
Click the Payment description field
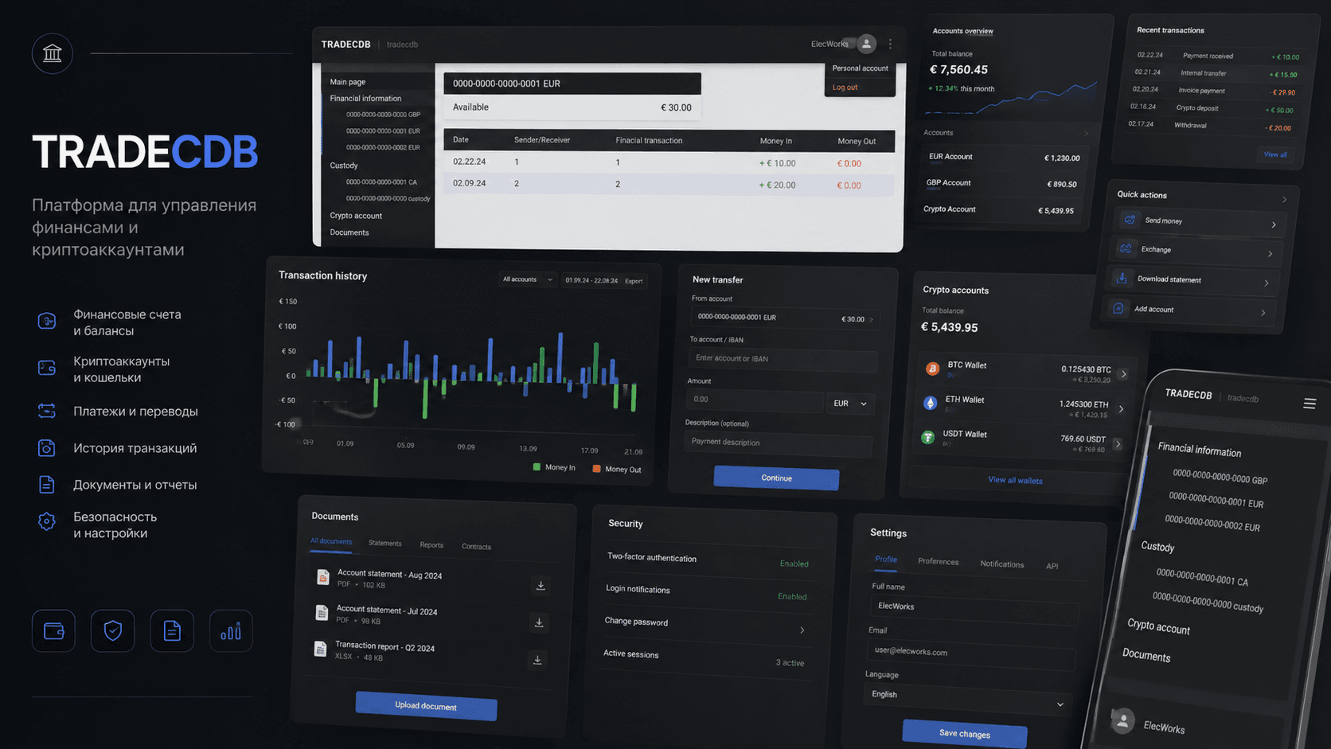[778, 444]
